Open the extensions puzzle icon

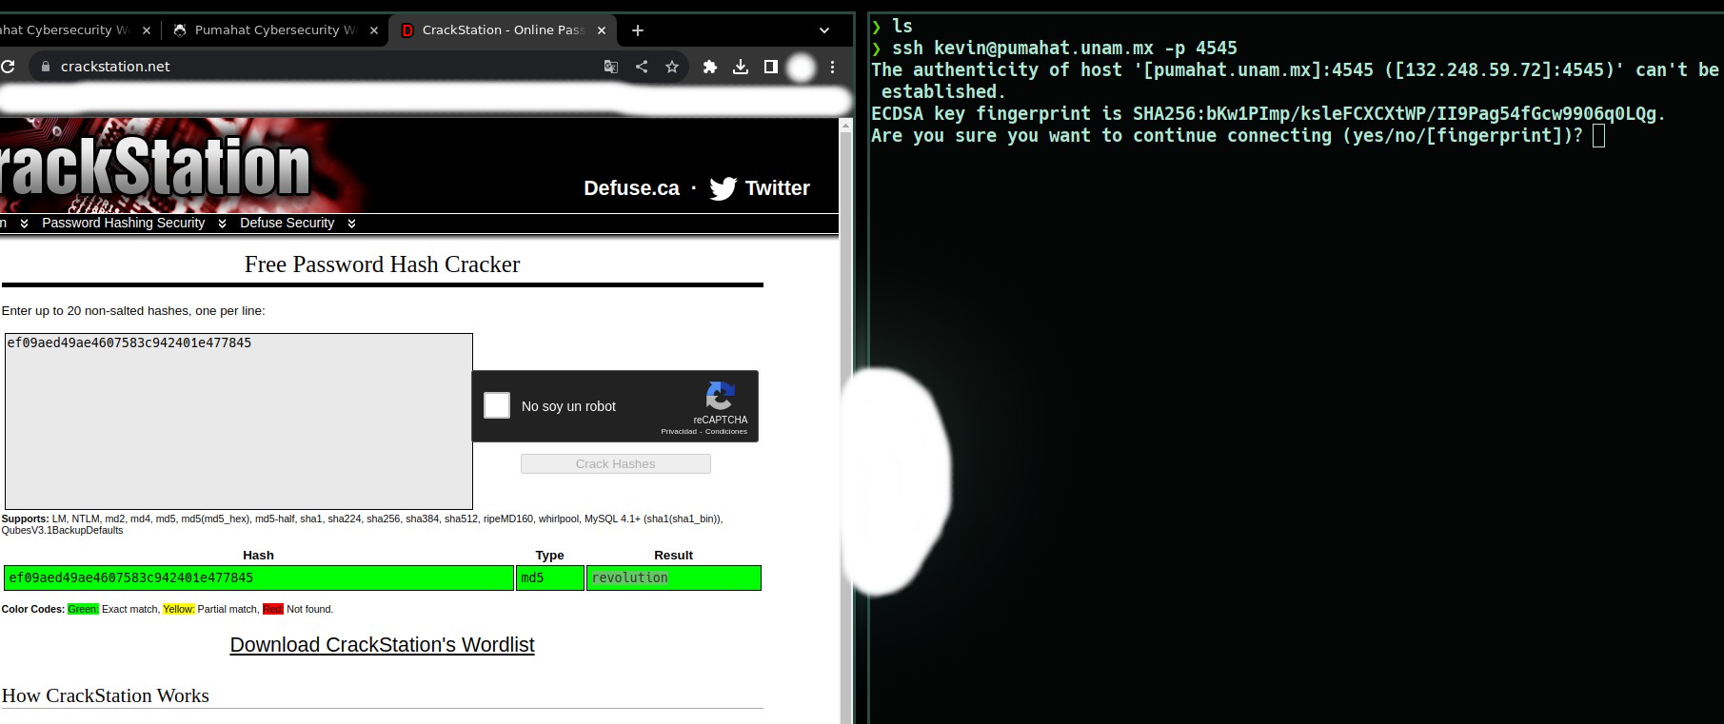click(x=710, y=67)
